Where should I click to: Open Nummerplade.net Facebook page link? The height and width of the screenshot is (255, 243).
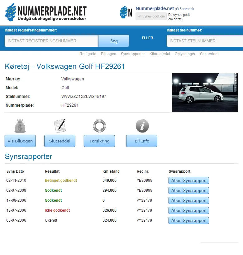click(155, 8)
